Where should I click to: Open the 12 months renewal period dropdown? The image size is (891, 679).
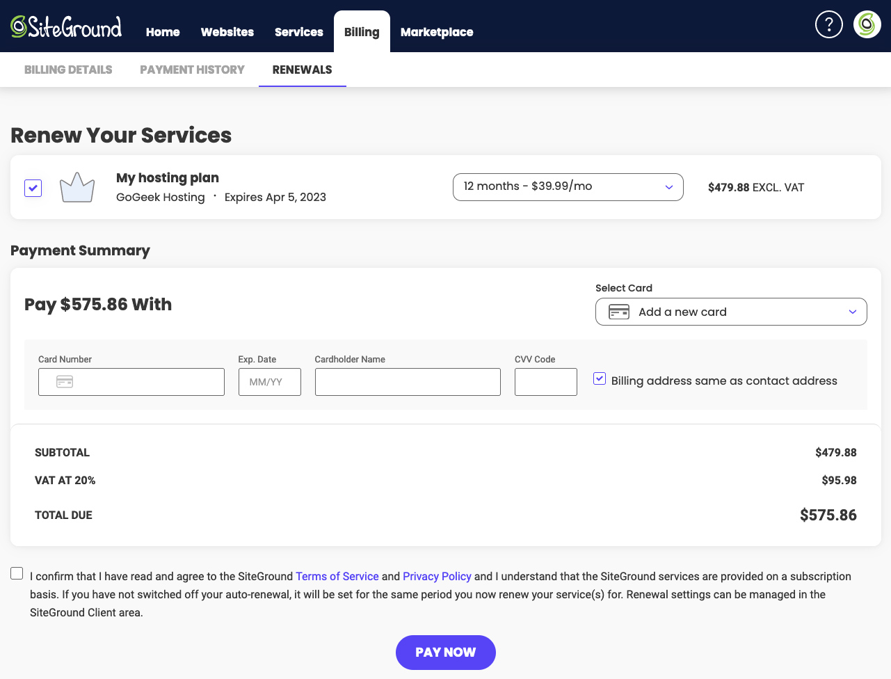click(568, 187)
